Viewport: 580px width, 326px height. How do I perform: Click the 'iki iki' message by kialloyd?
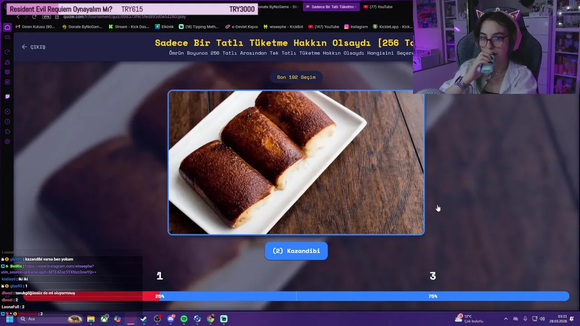pos(23,279)
